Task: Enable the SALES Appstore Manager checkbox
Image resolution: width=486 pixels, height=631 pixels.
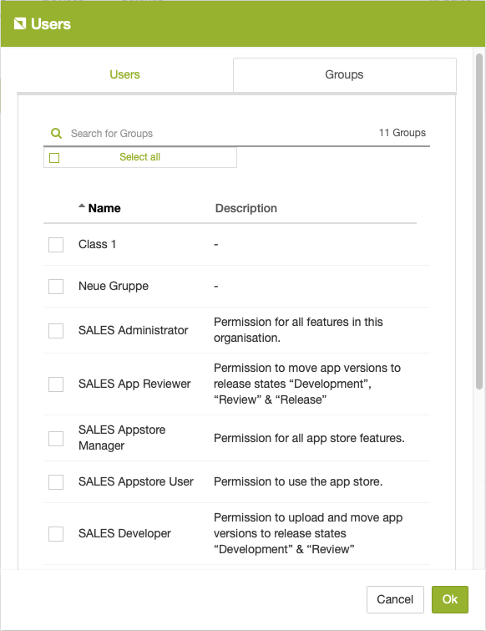Action: [x=56, y=439]
